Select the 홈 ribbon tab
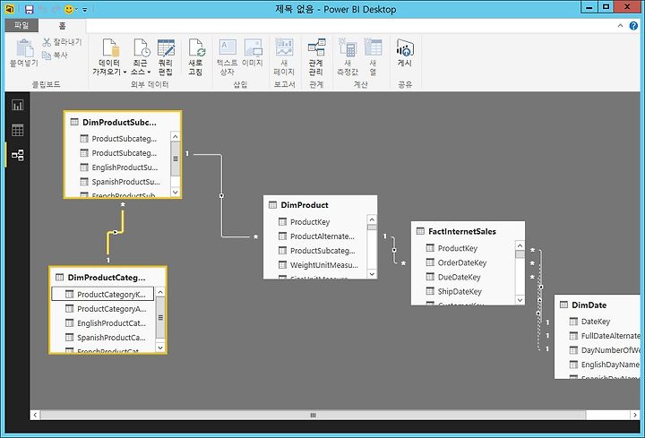645x438 pixels. pos(62,26)
